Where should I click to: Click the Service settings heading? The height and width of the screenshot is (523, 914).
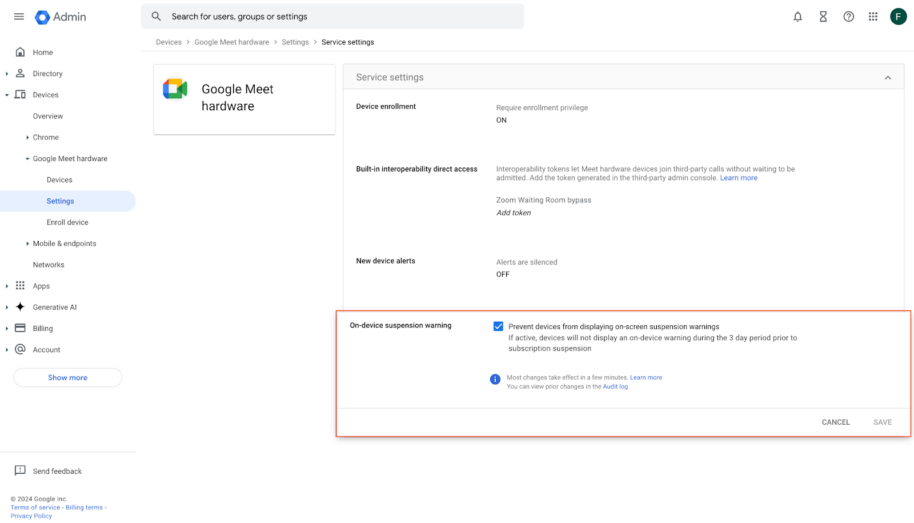(x=390, y=77)
